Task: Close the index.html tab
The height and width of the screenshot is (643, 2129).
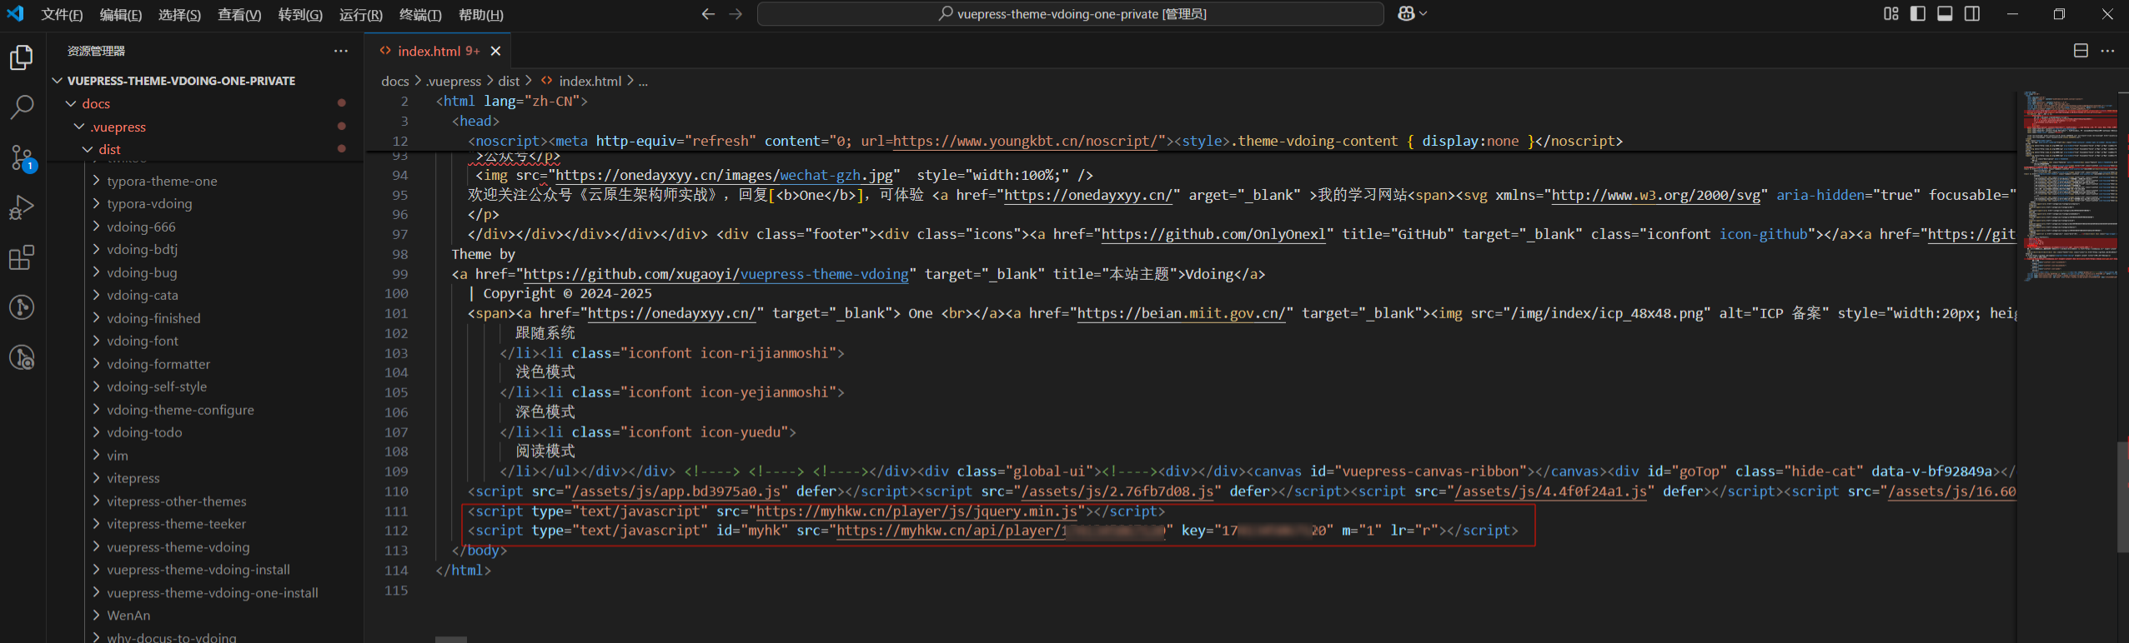Action: coord(495,51)
